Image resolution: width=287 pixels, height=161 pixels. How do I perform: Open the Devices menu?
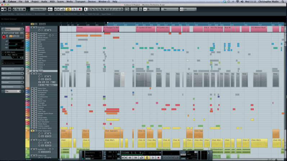pos(92,1)
